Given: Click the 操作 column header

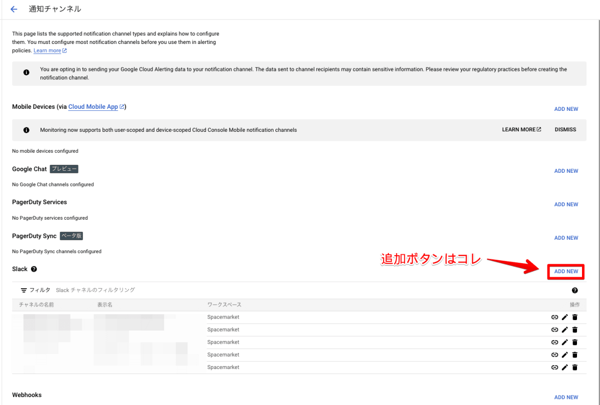Looking at the screenshot, I should (x=574, y=305).
